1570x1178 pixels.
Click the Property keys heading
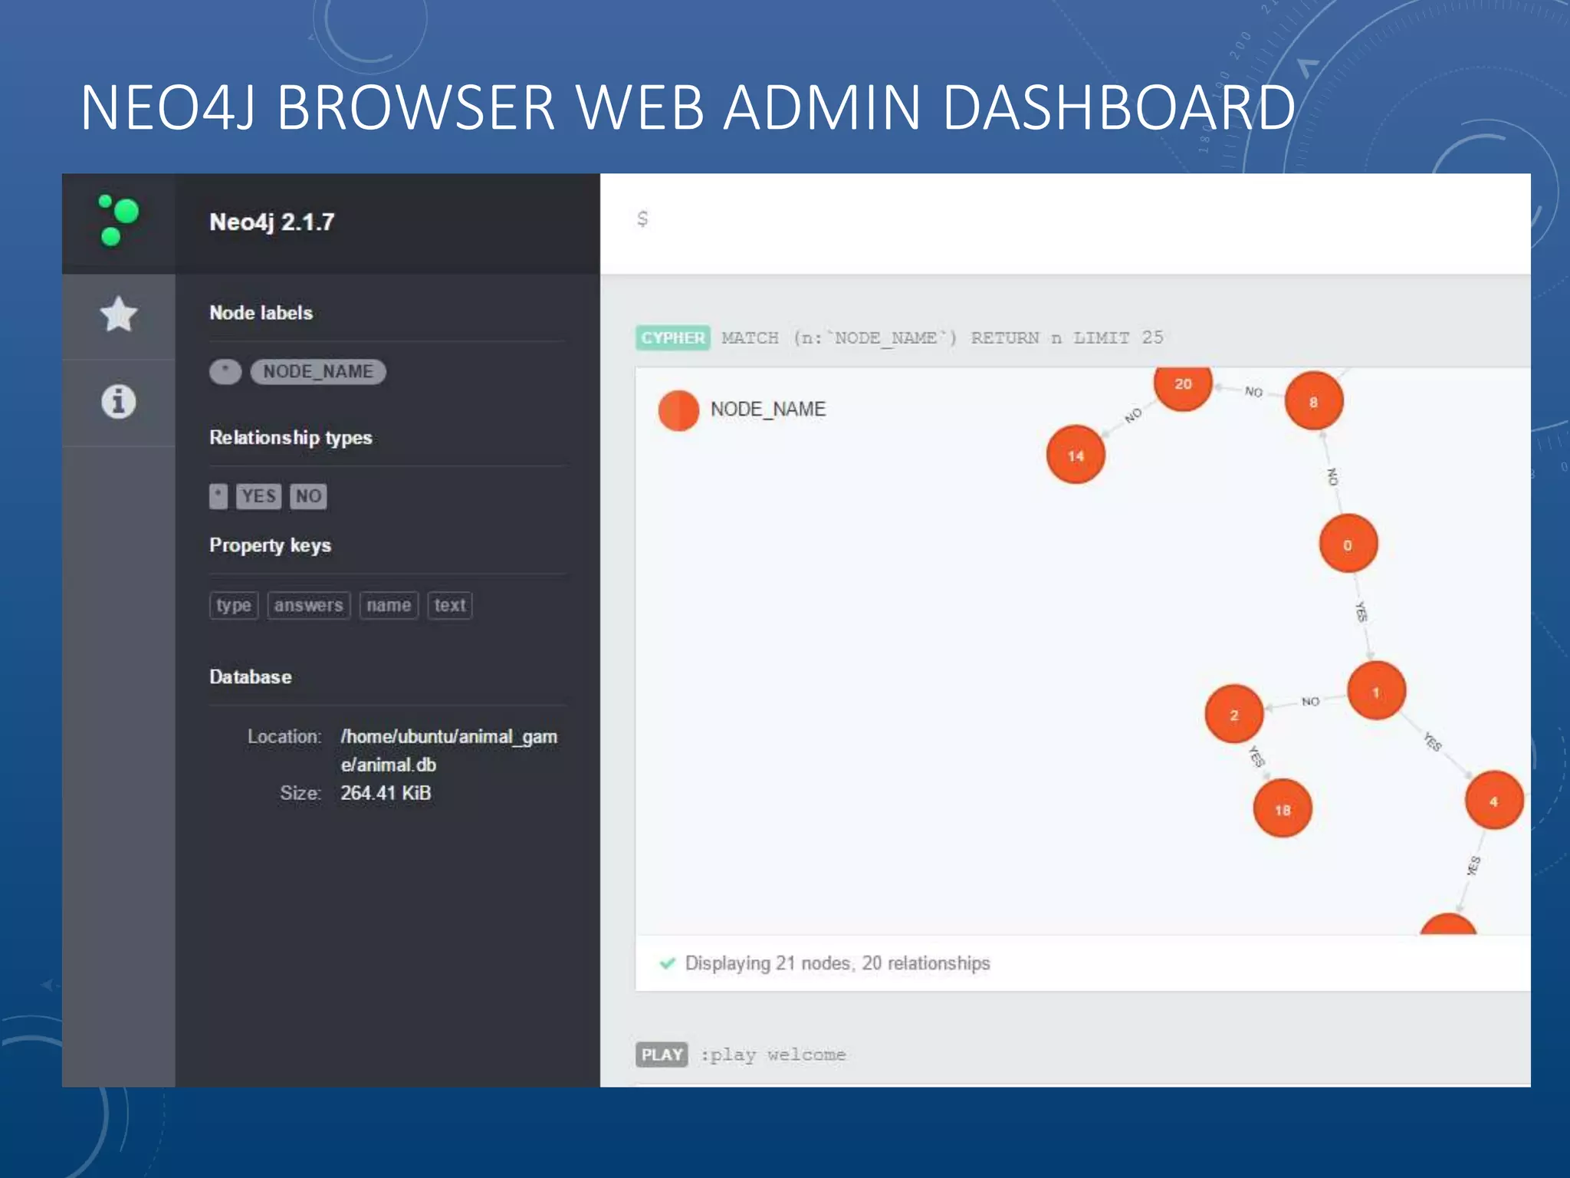click(271, 545)
